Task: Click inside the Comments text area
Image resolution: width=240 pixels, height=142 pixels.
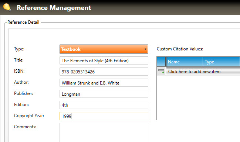Action: 104,132
